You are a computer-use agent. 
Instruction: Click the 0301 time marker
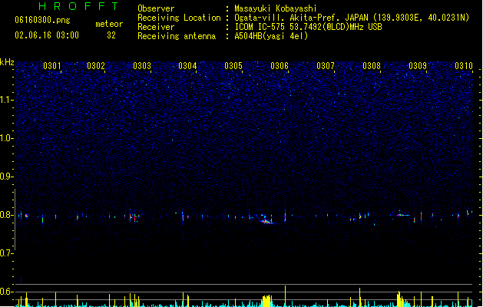point(52,66)
